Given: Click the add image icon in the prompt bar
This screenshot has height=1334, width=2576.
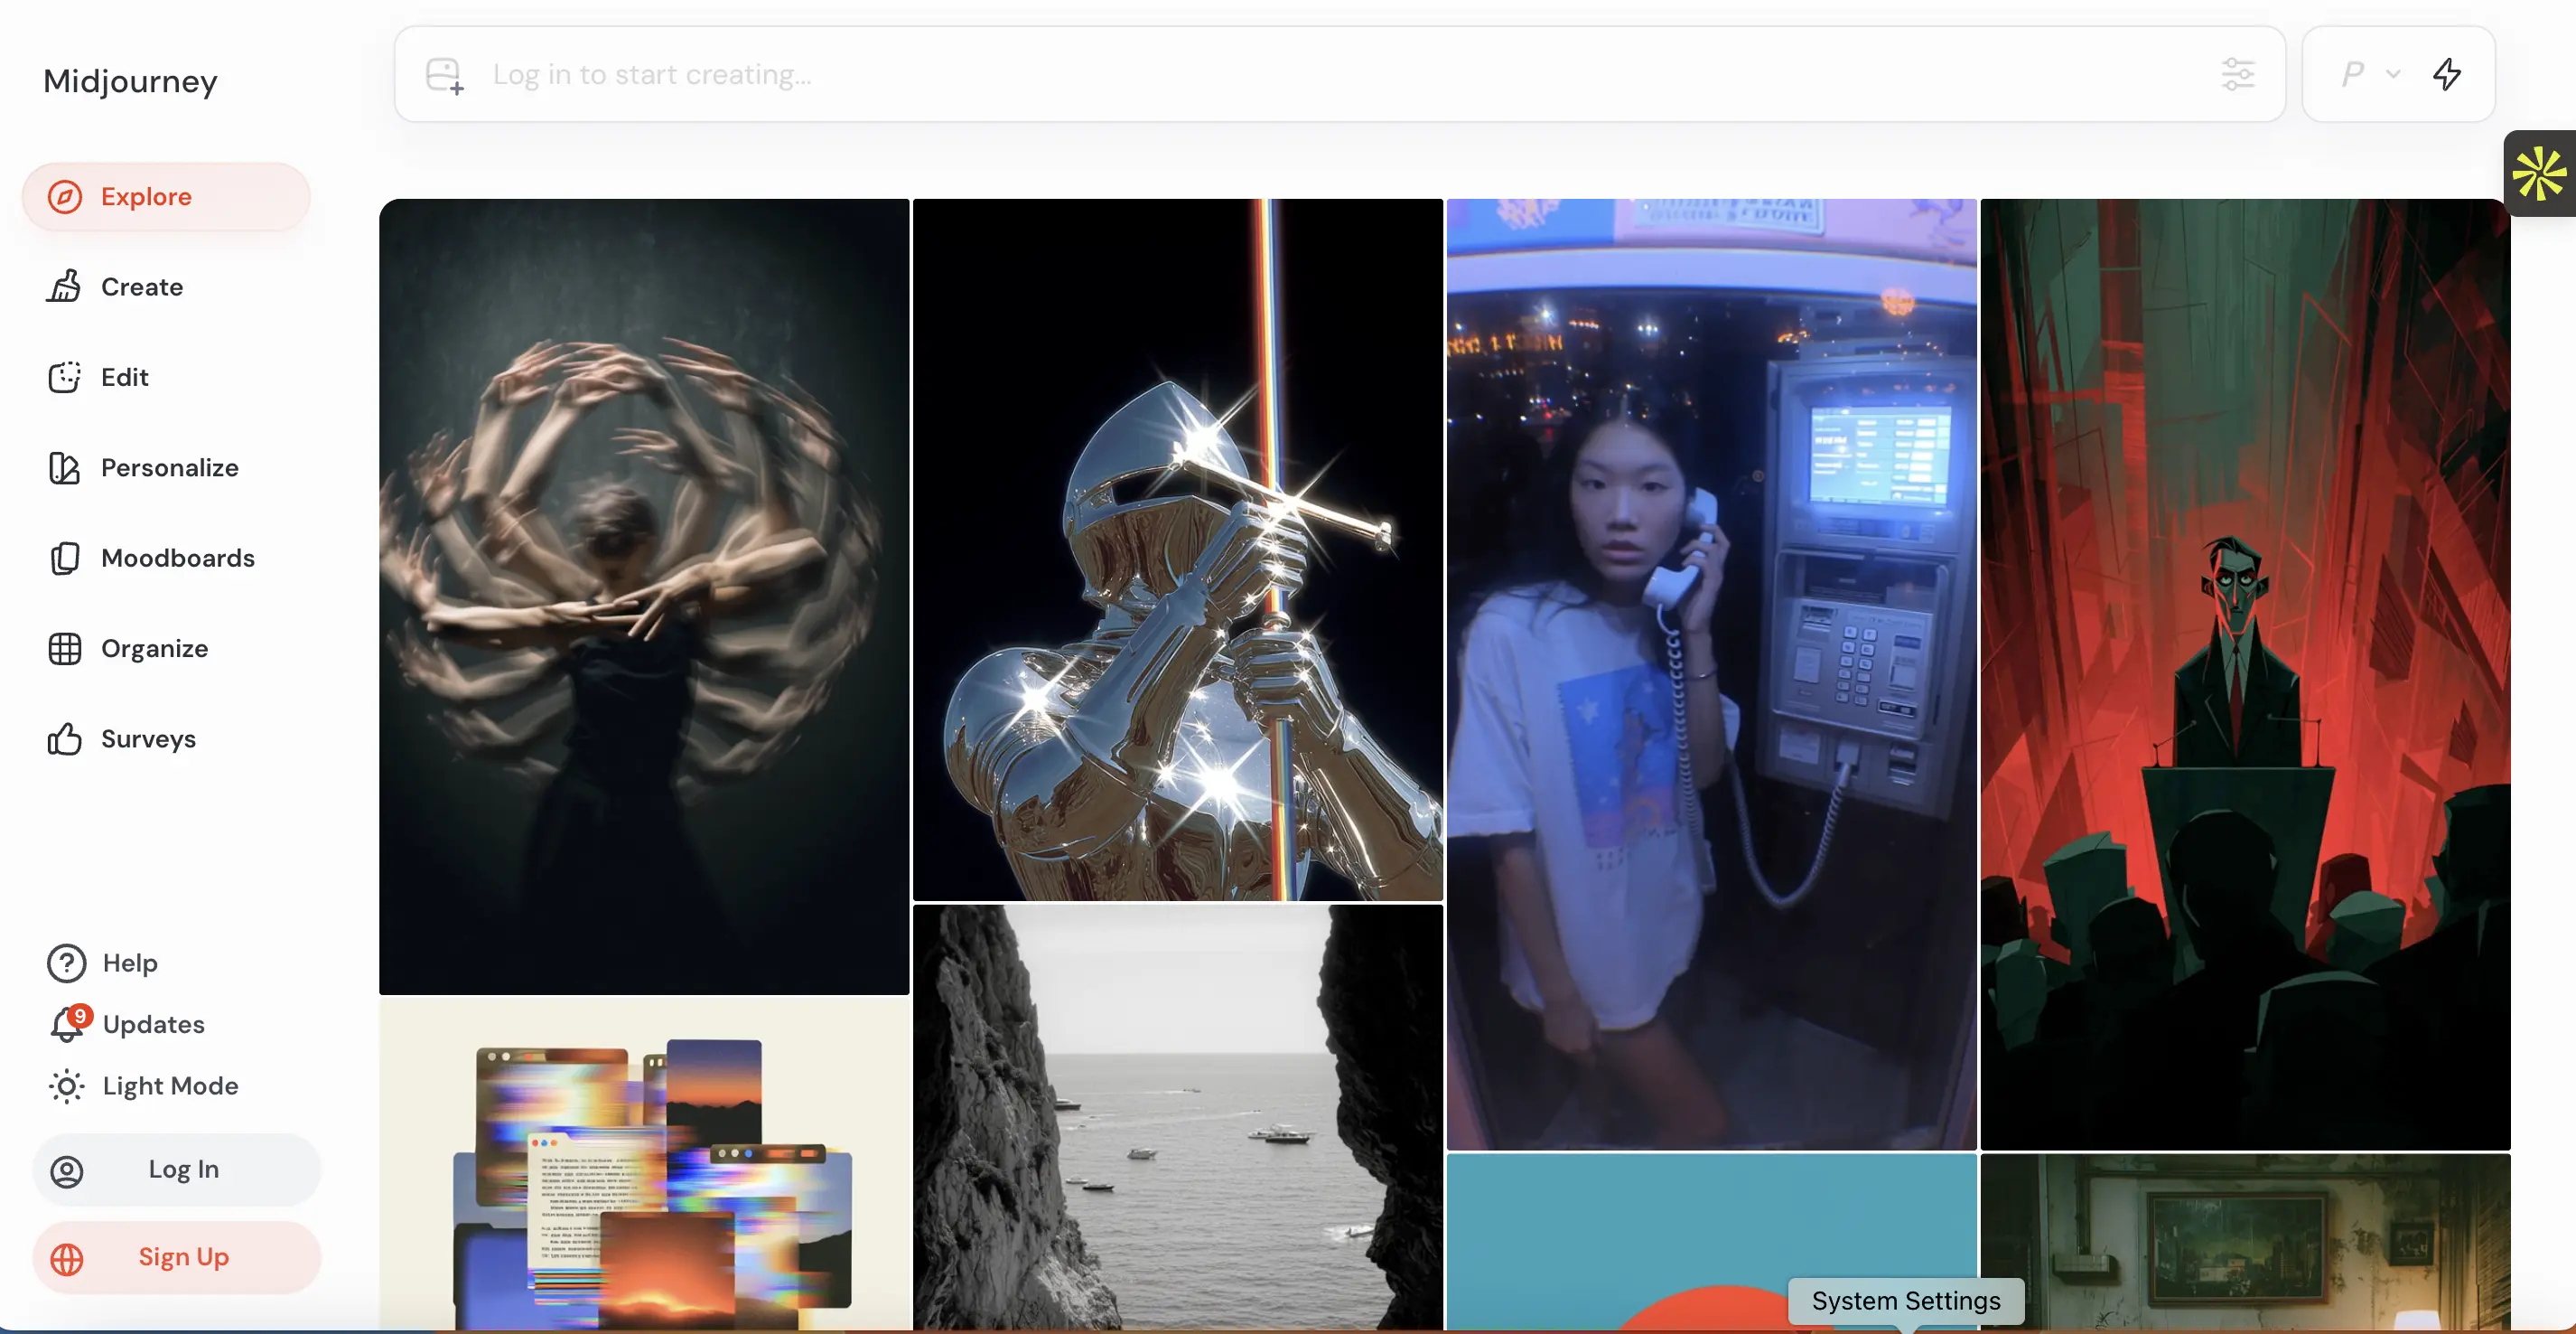Looking at the screenshot, I should [x=444, y=75].
